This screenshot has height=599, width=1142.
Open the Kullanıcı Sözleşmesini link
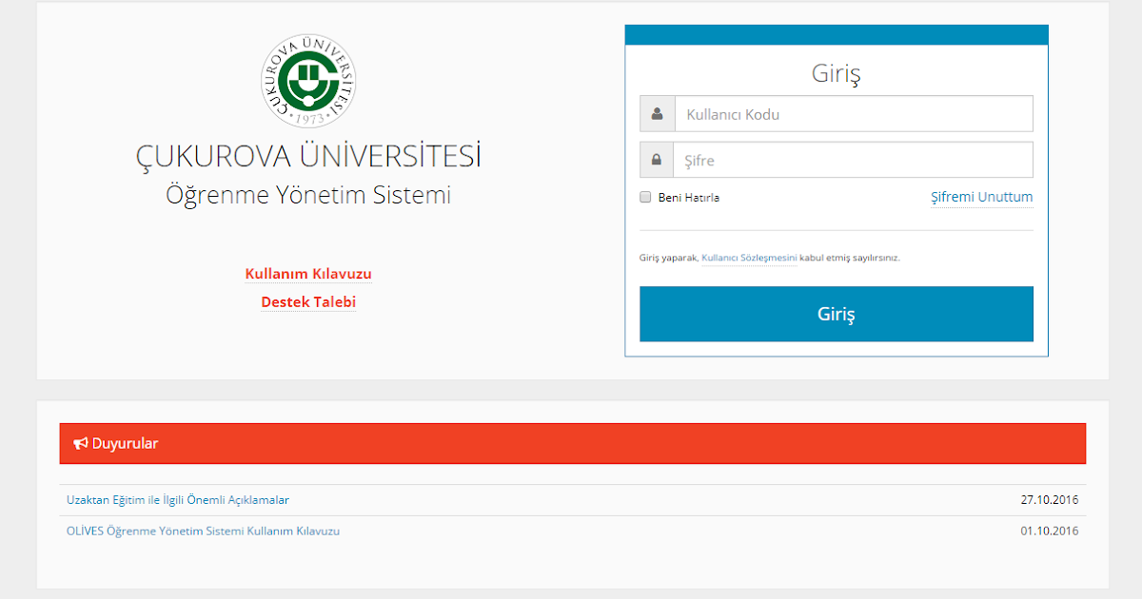click(749, 258)
